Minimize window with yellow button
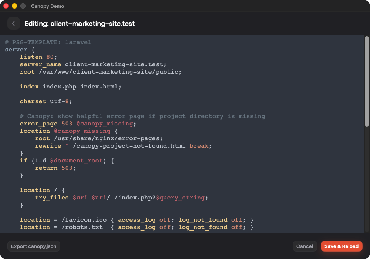 14,6
